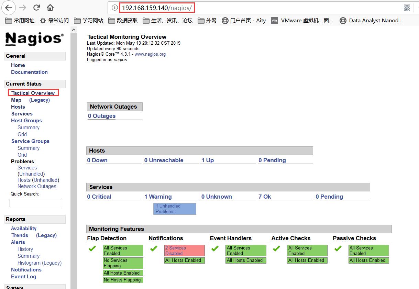The image size is (419, 289).
Task: Open the 1 Unhandled Problems box
Action: 175,209
